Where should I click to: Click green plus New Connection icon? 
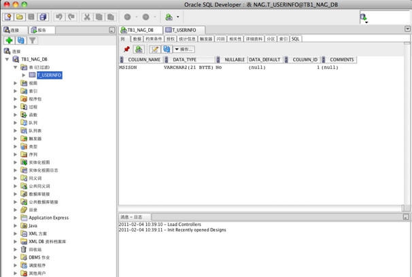coord(9,41)
